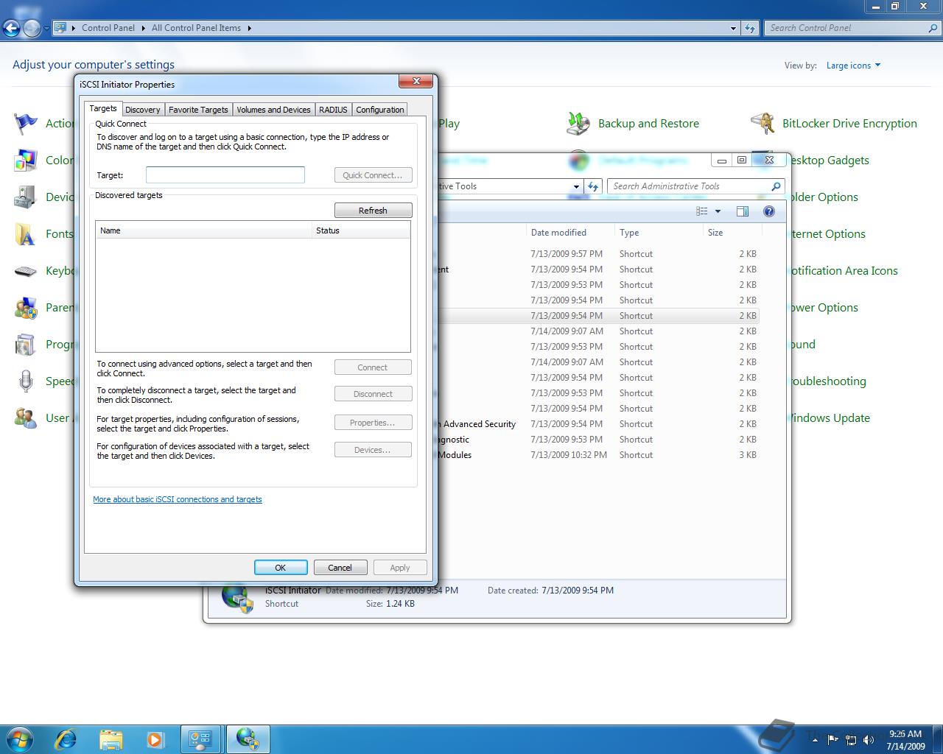Image resolution: width=943 pixels, height=754 pixels.
Task: Open Troubleshooting in Control Panel
Action: [x=828, y=381]
